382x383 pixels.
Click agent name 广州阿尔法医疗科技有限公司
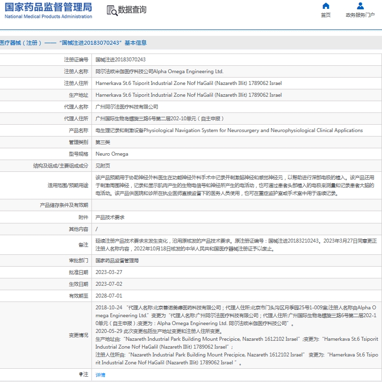(127, 107)
